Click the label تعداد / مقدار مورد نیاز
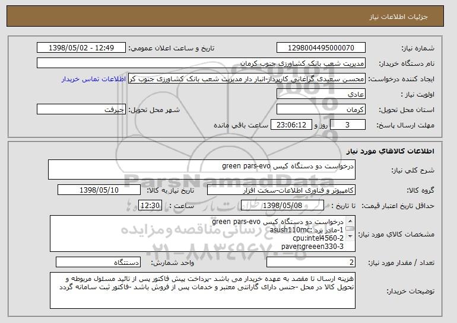Viewport: 457px width, 323px height. [x=401, y=263]
